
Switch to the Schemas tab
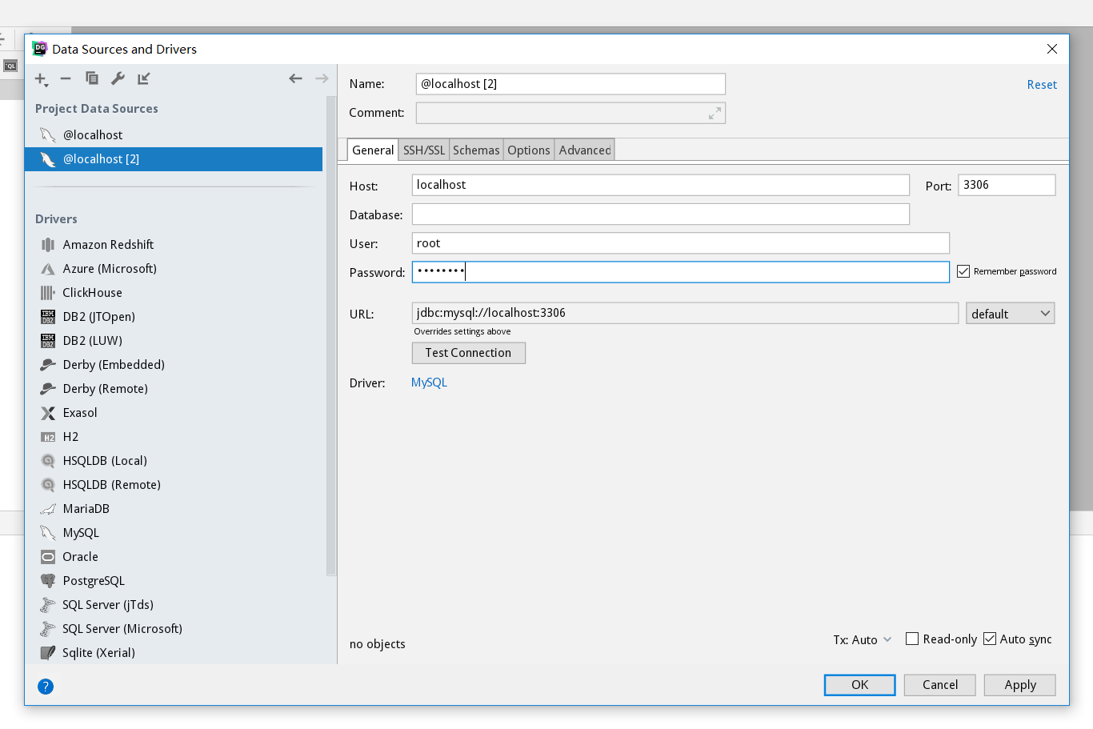click(476, 150)
